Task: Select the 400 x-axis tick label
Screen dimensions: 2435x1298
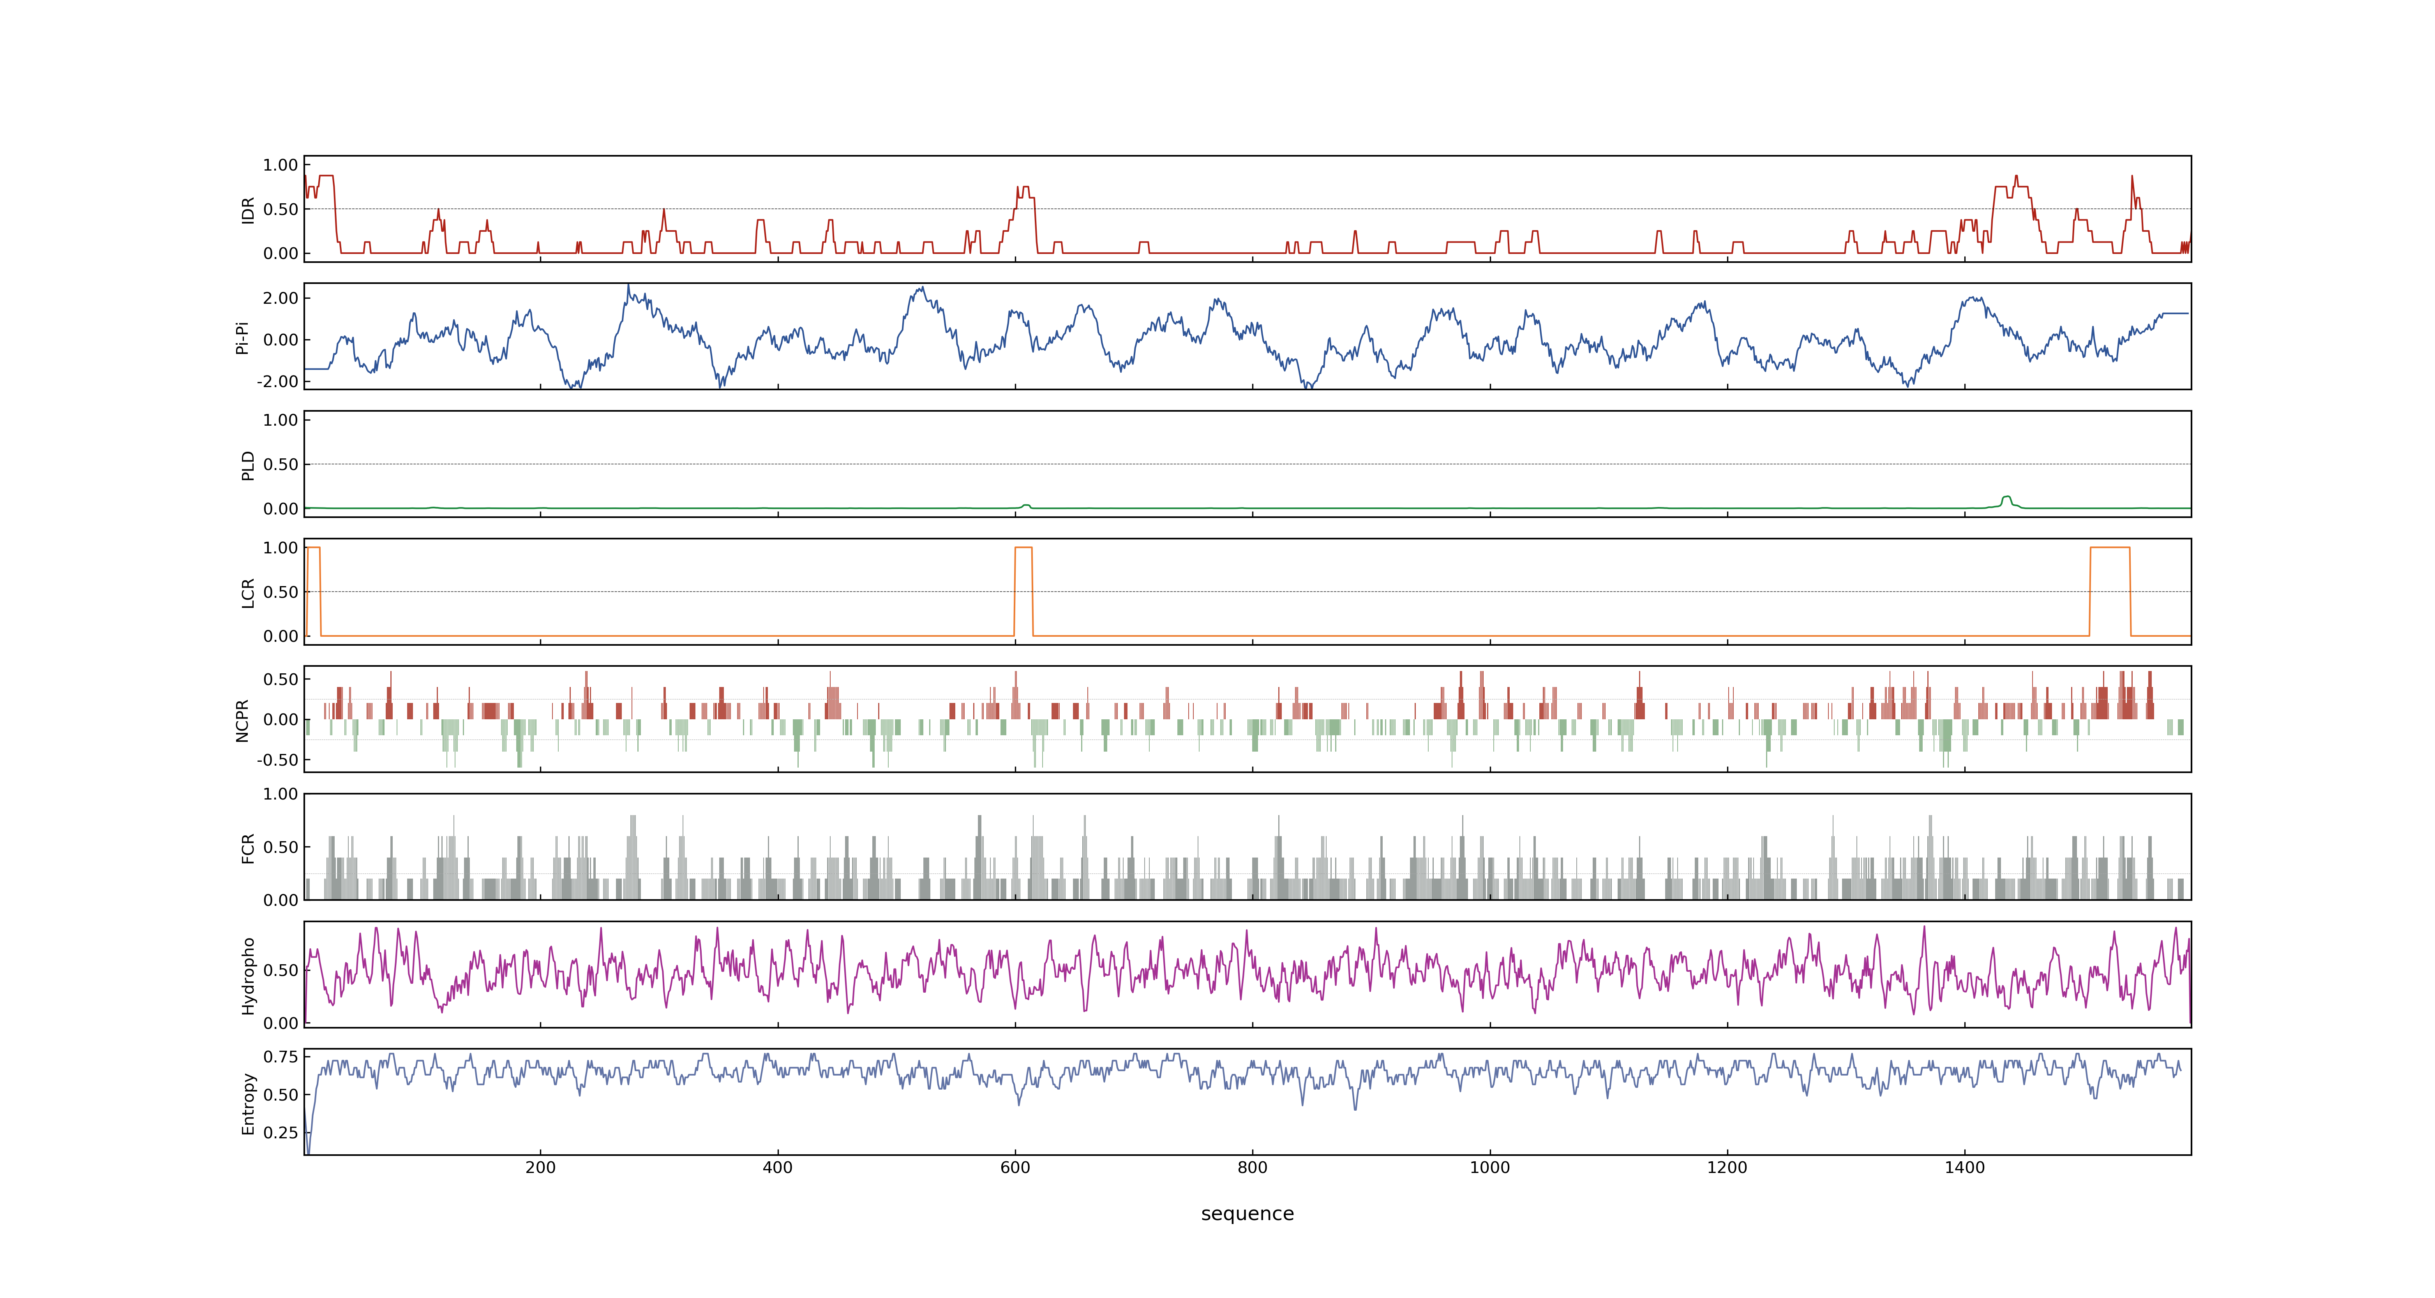Action: point(778,1168)
